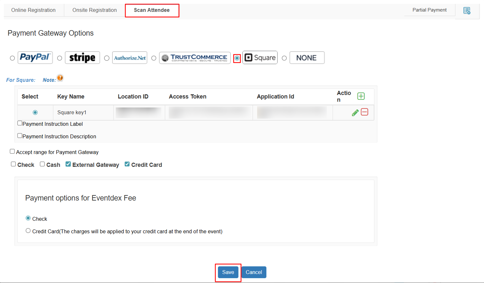Screen dimensions: 484x283
Task: Switch to the Online Registration tab
Action: [x=33, y=10]
